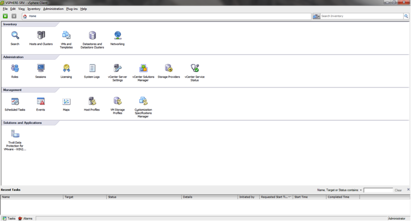Sort tasks by Initiated by column

click(249, 197)
